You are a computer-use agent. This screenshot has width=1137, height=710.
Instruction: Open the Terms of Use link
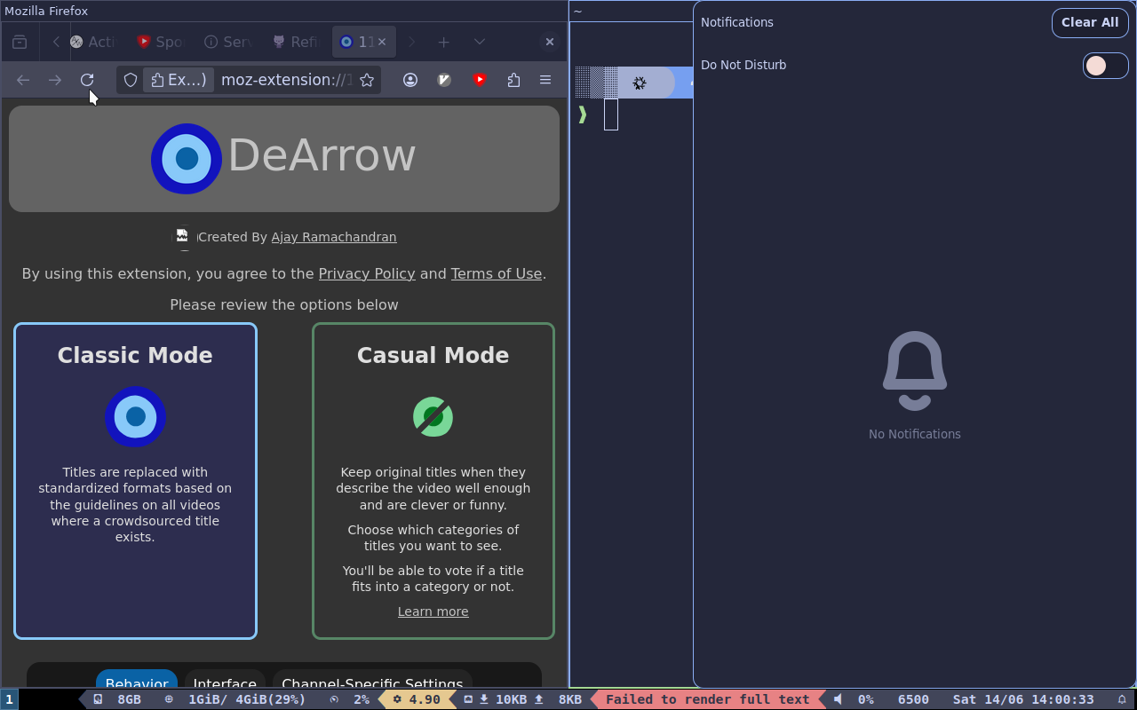pos(497,273)
